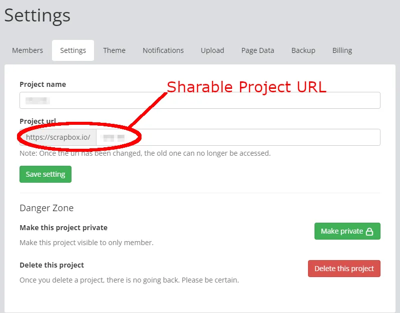The height and width of the screenshot is (313, 400).
Task: Go to the Notifications tab
Action: 163,50
